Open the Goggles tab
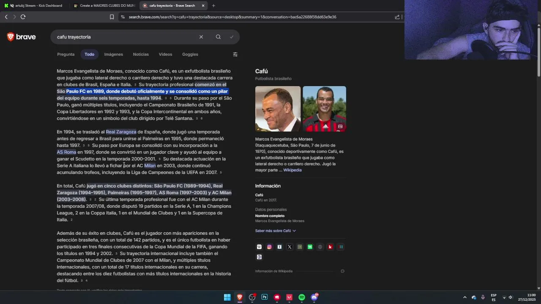Screen dimensions: 541x304 pos(190,54)
